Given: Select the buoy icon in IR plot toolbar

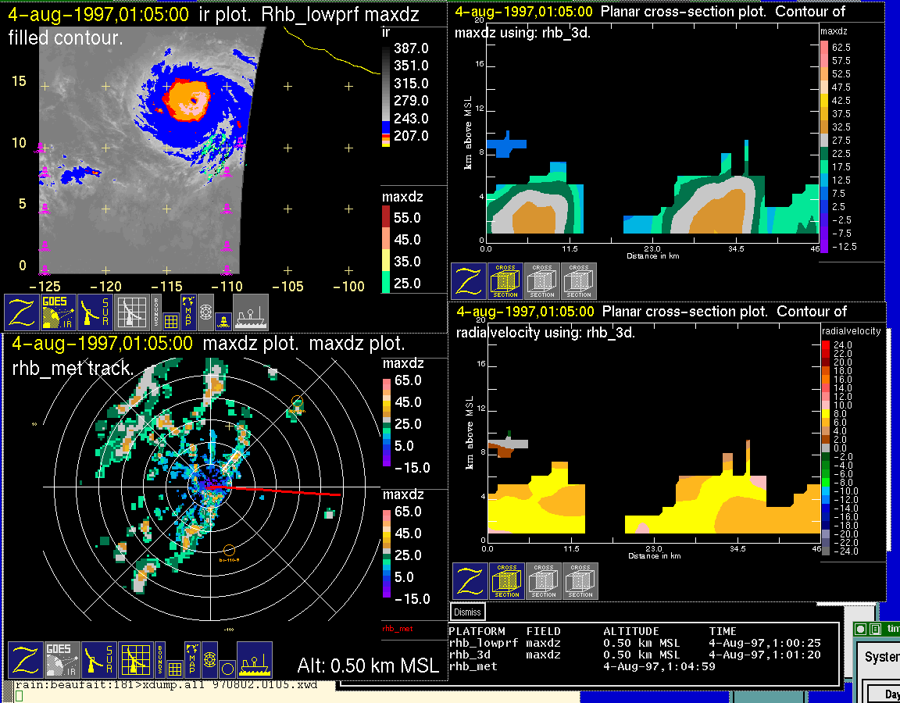Looking at the screenshot, I should 223,322.
